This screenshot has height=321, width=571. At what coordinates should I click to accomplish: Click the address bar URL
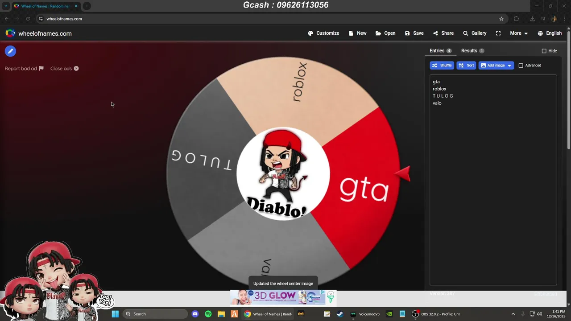tap(64, 19)
